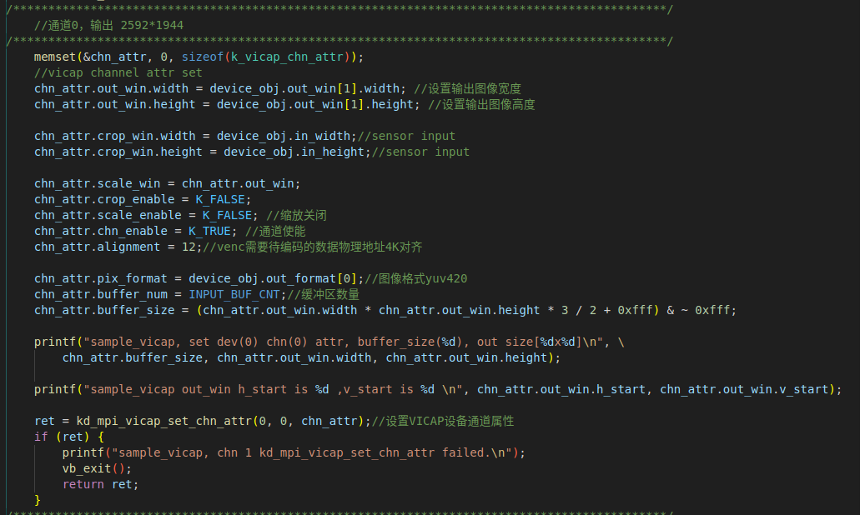Click the chn_attr.buffer_size assignment variable

[x=104, y=310]
